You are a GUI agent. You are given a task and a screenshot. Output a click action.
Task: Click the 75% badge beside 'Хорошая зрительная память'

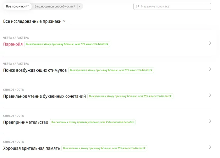point(104,148)
